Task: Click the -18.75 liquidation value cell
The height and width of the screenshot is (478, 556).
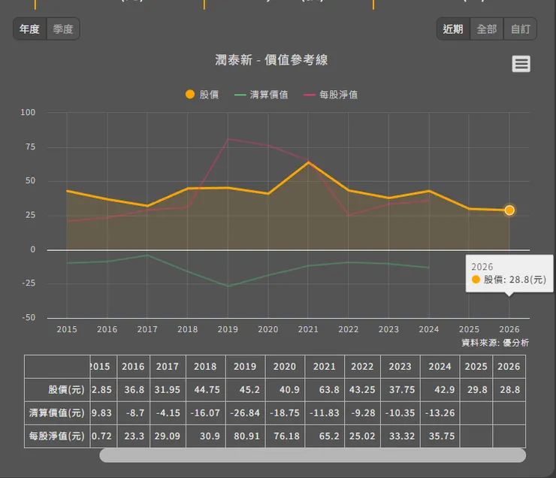Action: pos(285,413)
